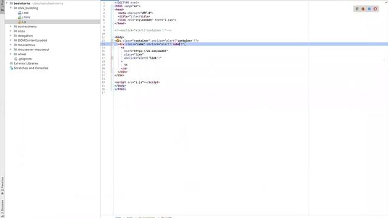Image resolution: width=388 pixels, height=218 pixels.
Task: Click the delegation folder name
Action: click(25, 36)
